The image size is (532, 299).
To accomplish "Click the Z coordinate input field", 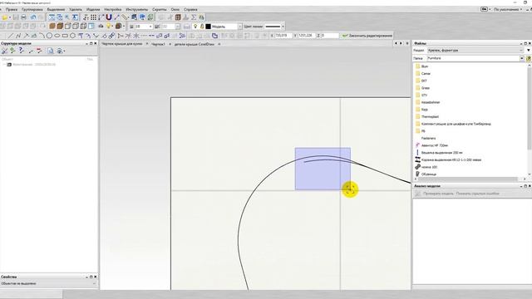I will [329, 36].
